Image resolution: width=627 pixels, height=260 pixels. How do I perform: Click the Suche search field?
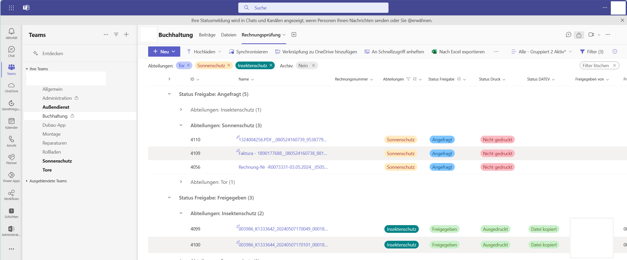coord(313,8)
